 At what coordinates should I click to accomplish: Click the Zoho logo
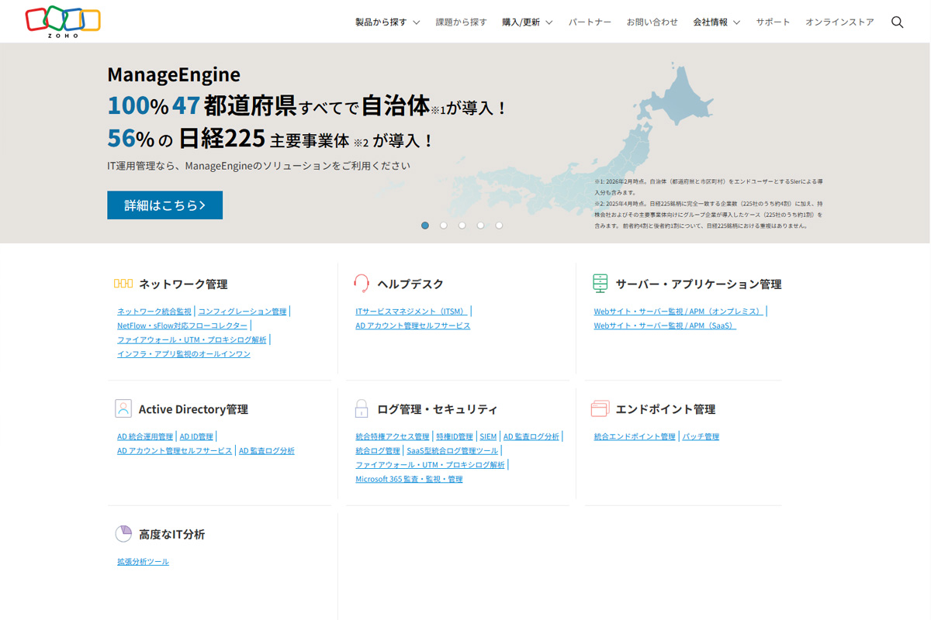pos(63,22)
